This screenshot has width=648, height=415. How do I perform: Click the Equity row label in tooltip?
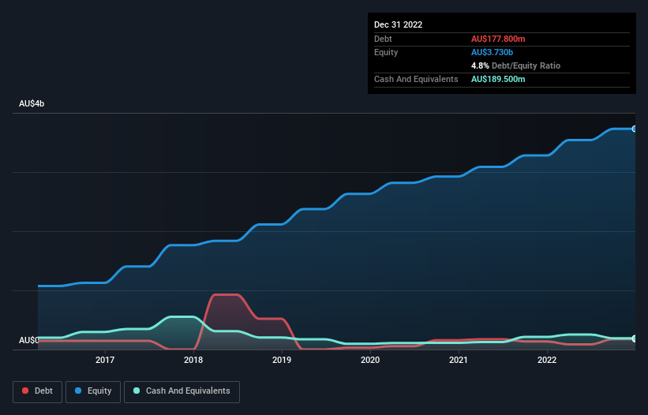[x=386, y=52]
